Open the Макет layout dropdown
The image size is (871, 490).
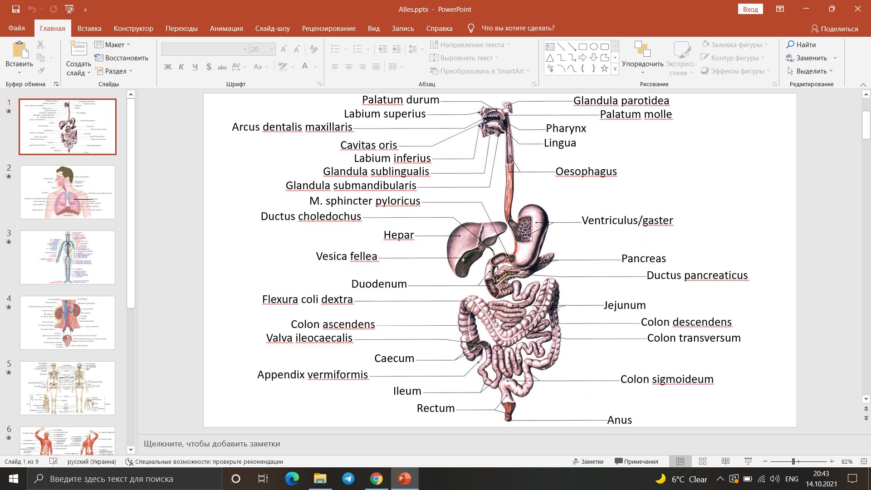[x=113, y=44]
